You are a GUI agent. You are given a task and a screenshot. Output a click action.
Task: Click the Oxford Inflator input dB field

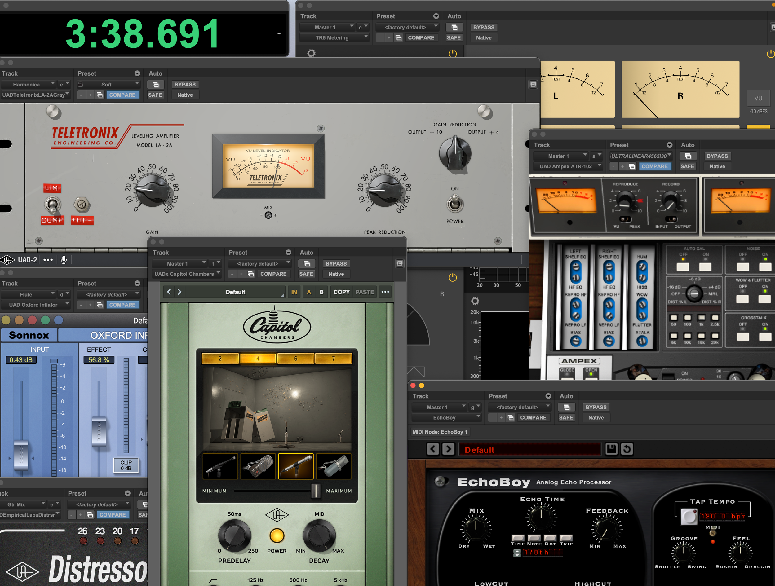click(x=21, y=360)
